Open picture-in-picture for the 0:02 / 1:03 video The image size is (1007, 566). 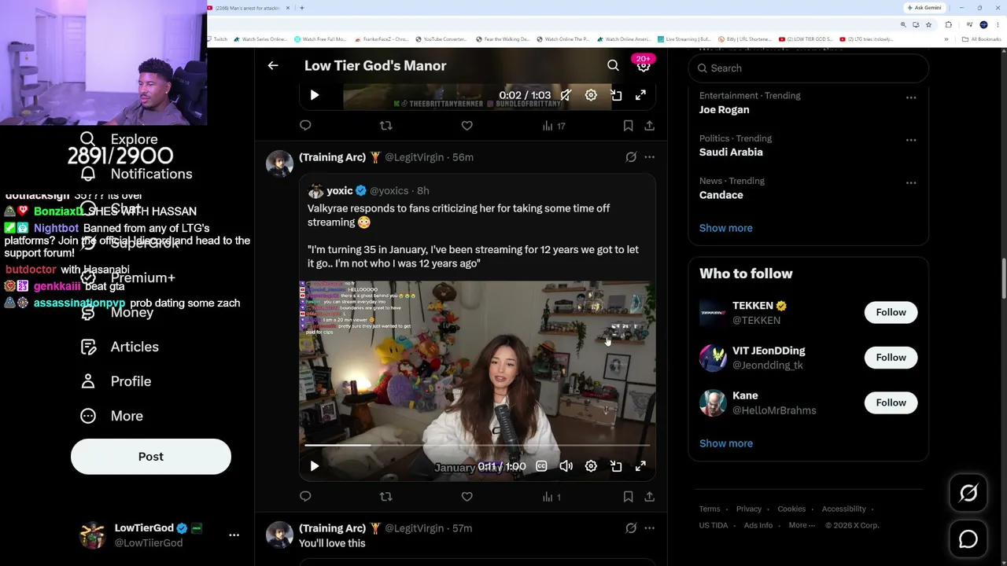[616, 95]
